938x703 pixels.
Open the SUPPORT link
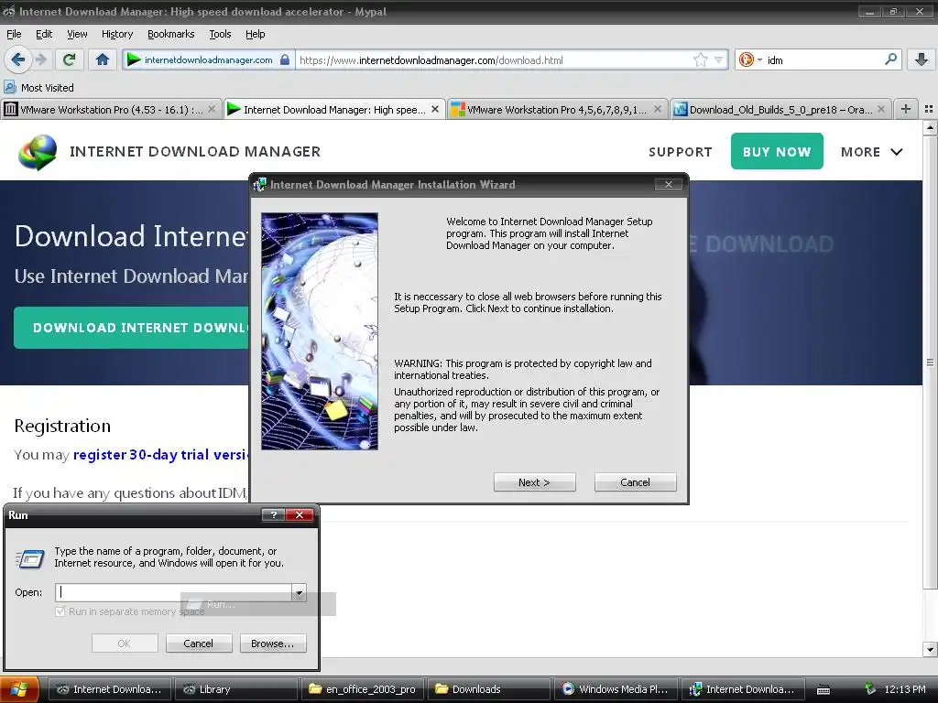[681, 152]
